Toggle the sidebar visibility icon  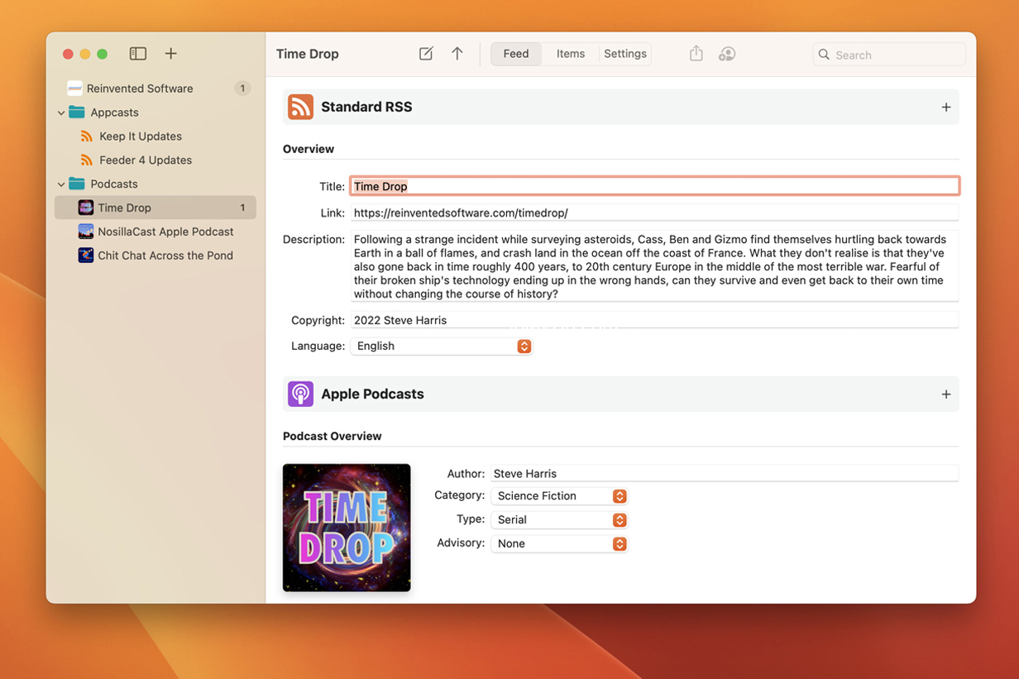138,54
